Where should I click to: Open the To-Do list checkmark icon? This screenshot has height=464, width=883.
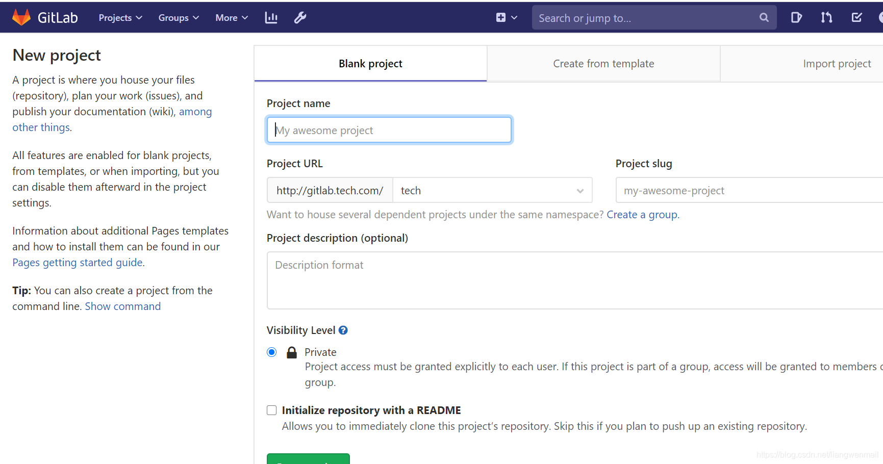[856, 17]
